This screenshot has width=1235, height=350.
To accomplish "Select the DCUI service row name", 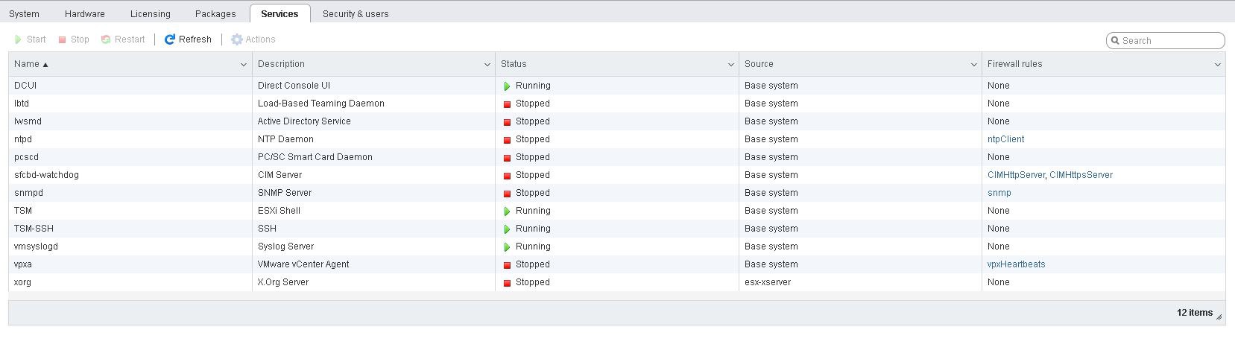I will [25, 86].
